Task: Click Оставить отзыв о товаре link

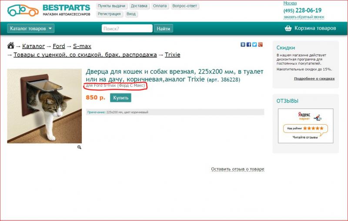Action: 238,169
